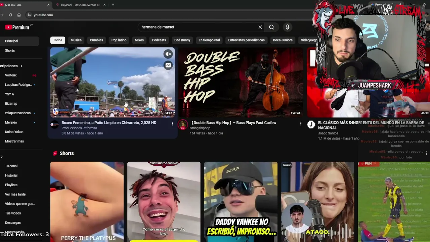
Task: Select the Bad Bunny chip
Action: point(182,40)
